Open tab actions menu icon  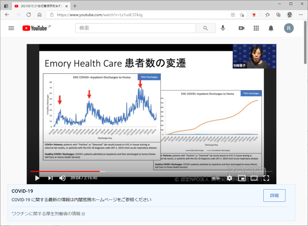[6, 6]
